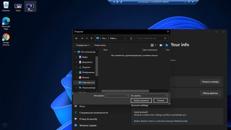Open recent locations dropdown arrow
The image size is (231, 130).
87,39
